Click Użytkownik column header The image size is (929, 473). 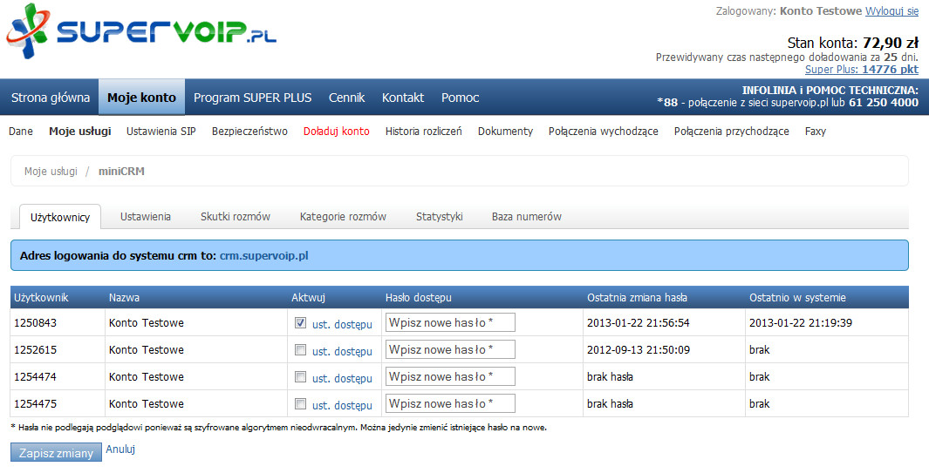tap(42, 298)
